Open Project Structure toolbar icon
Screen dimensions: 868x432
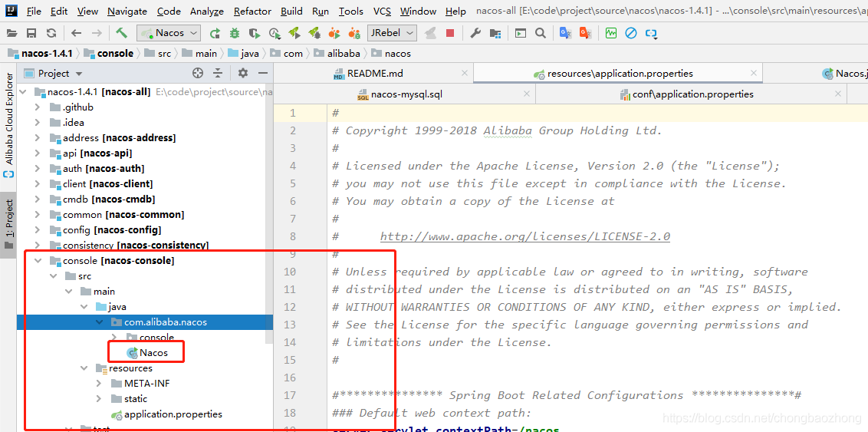(x=495, y=33)
